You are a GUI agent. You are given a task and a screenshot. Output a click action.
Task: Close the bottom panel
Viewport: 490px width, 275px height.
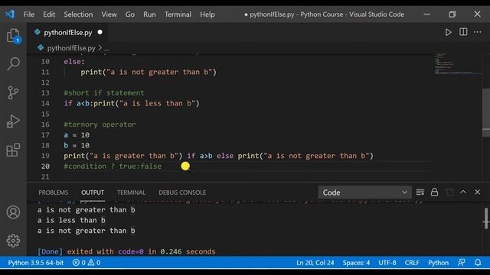point(477,192)
